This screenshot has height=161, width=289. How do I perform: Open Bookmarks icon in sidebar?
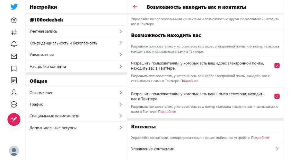pyautogui.click(x=14, y=68)
